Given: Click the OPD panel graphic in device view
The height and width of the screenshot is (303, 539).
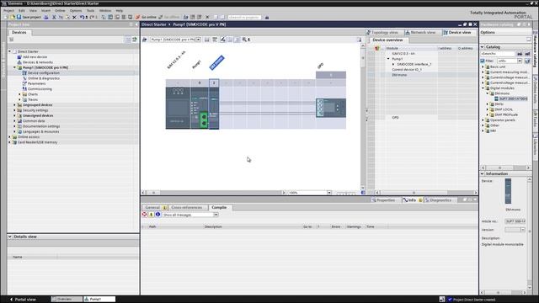Looking at the screenshot, I should [331, 108].
